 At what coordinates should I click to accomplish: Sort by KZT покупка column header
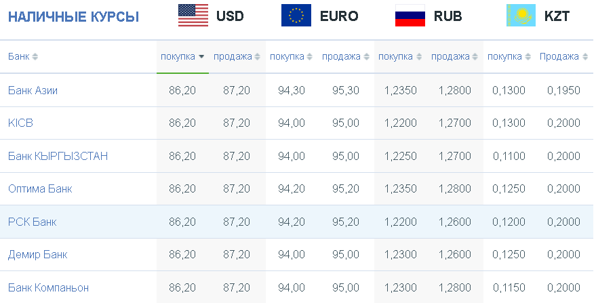(x=509, y=57)
